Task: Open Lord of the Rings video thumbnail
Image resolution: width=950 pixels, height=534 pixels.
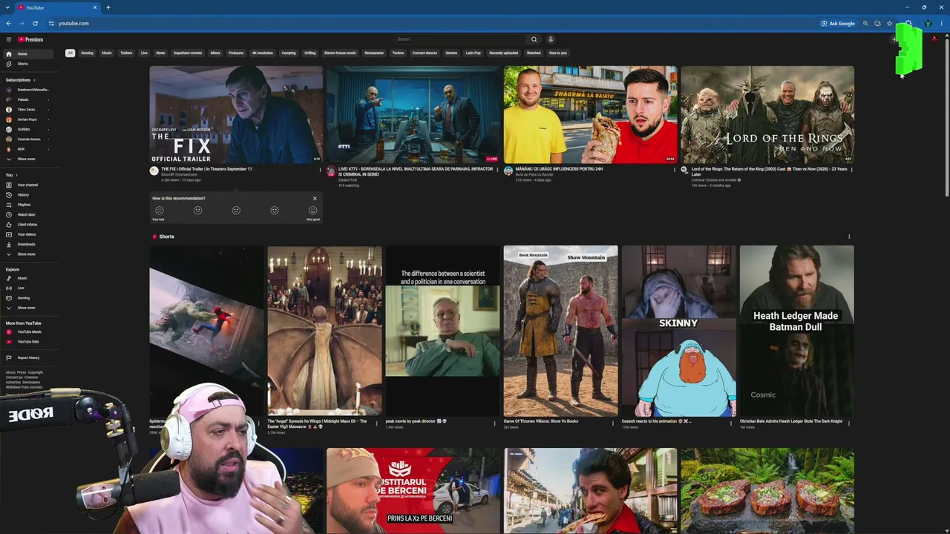Action: [x=767, y=115]
